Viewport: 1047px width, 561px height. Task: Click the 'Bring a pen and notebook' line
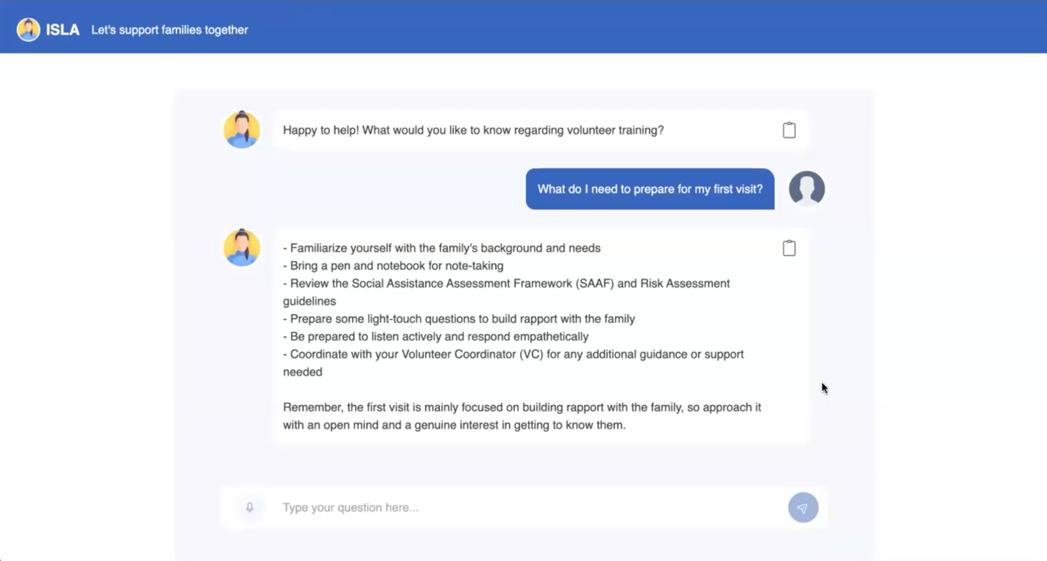[394, 265]
